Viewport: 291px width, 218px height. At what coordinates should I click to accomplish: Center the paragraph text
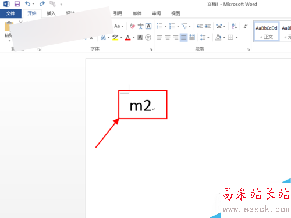(x=168, y=37)
